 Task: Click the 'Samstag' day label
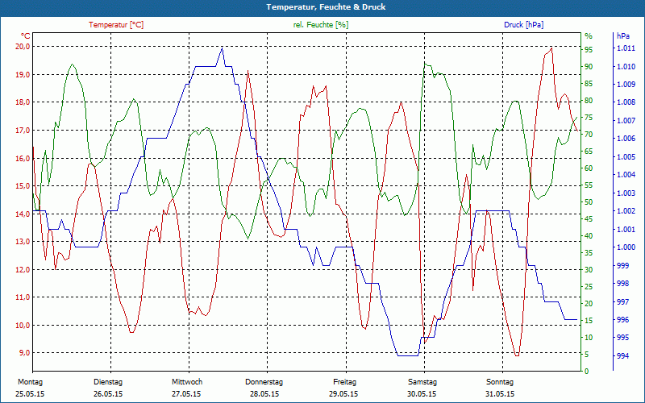(422, 382)
